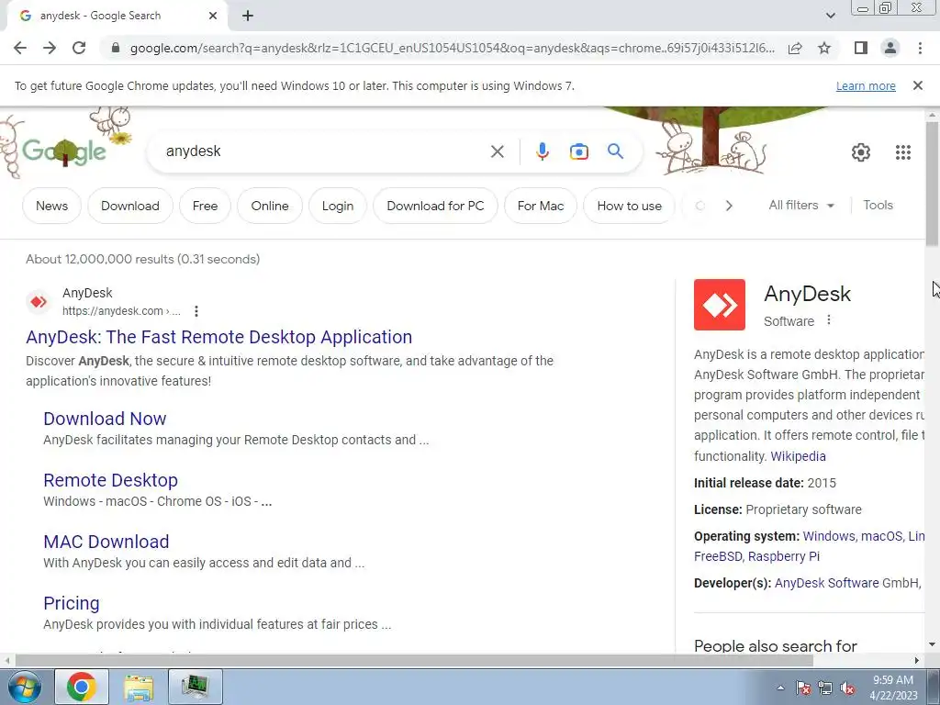Select the Download filter chip
940x705 pixels.
point(130,206)
